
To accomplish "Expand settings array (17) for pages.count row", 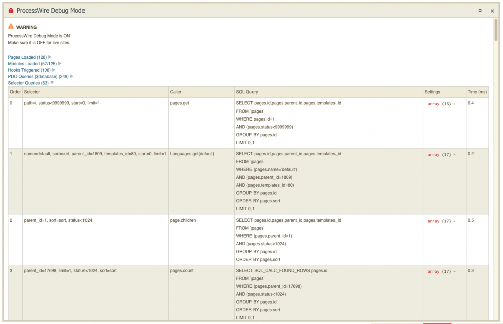I will (441, 272).
